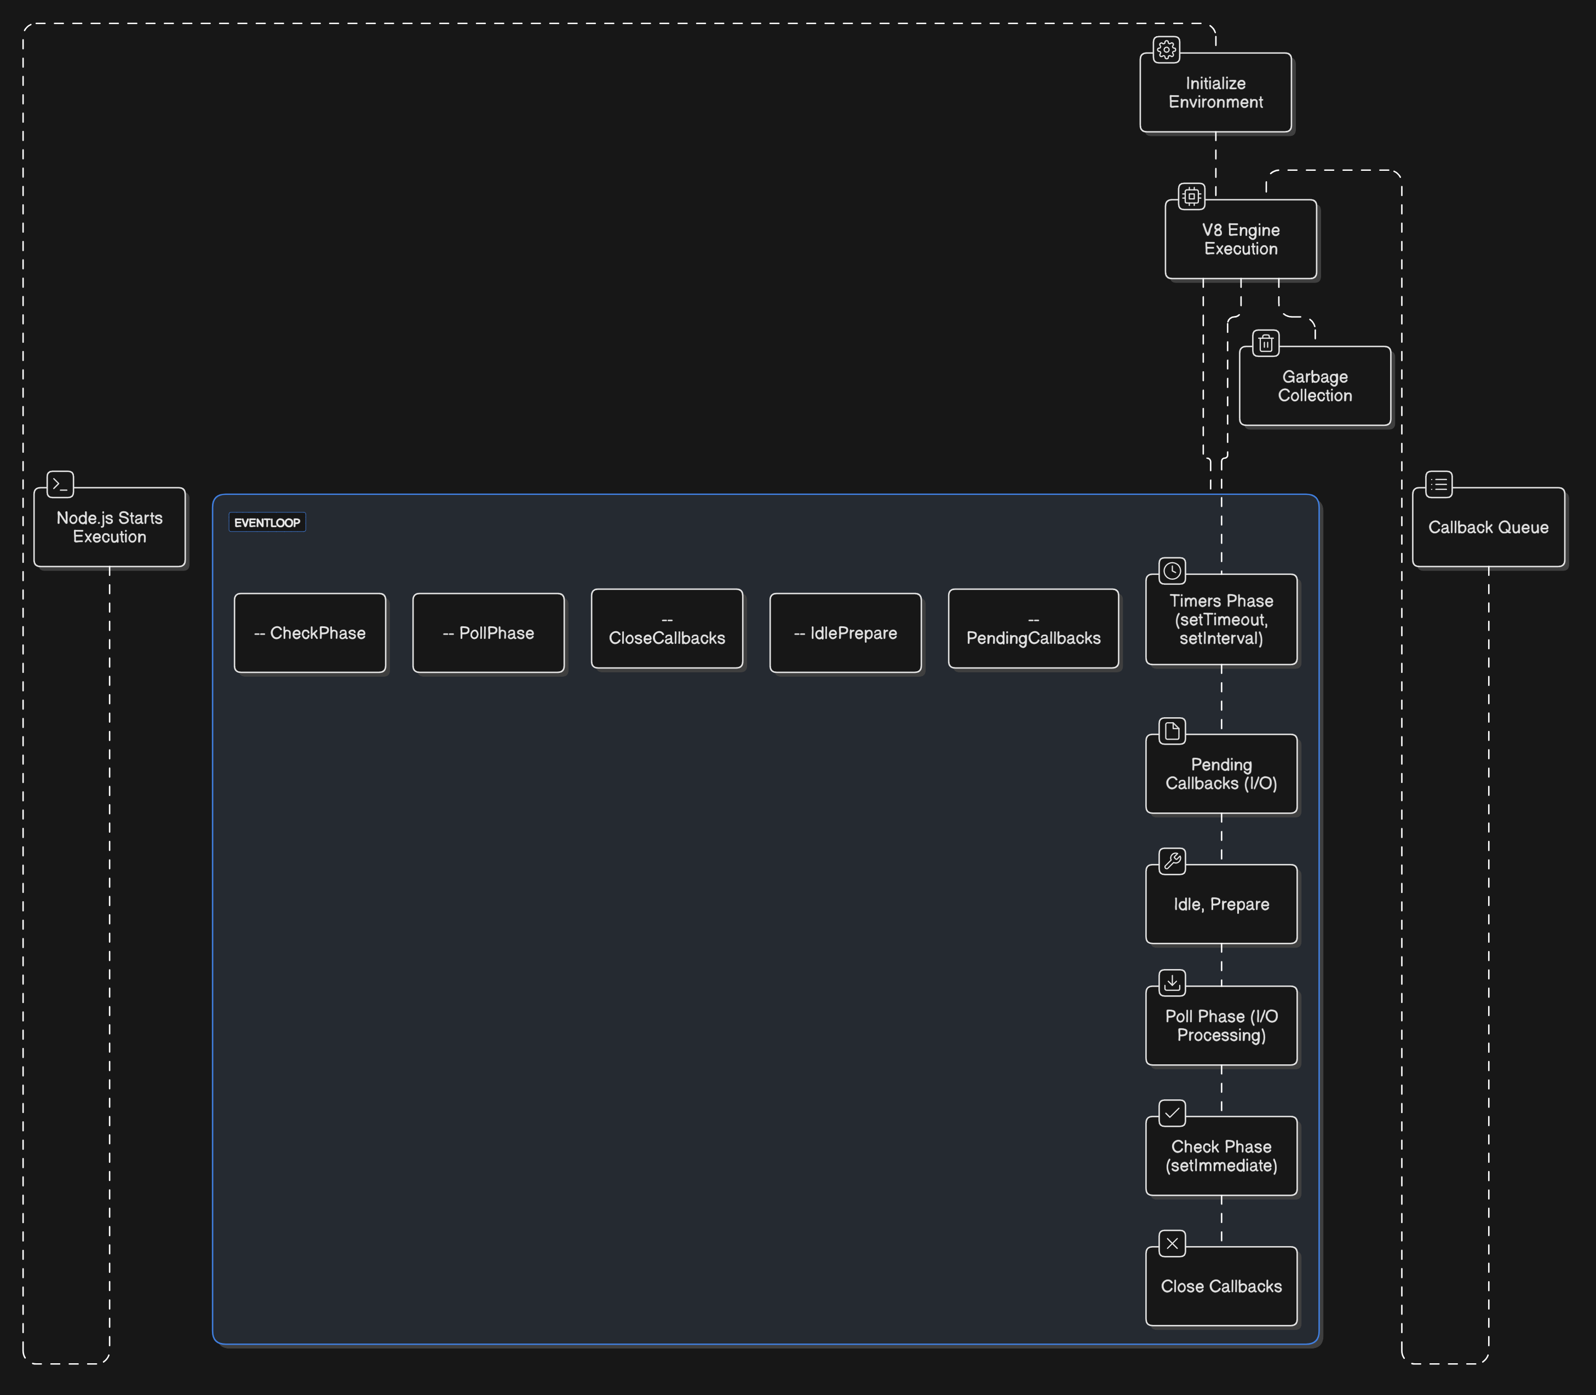This screenshot has width=1596, height=1395.
Task: Click the checkmark icon on Check Phase
Action: [x=1172, y=1113]
